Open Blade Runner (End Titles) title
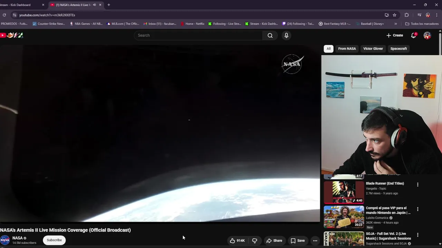The image size is (442, 248). click(x=385, y=184)
